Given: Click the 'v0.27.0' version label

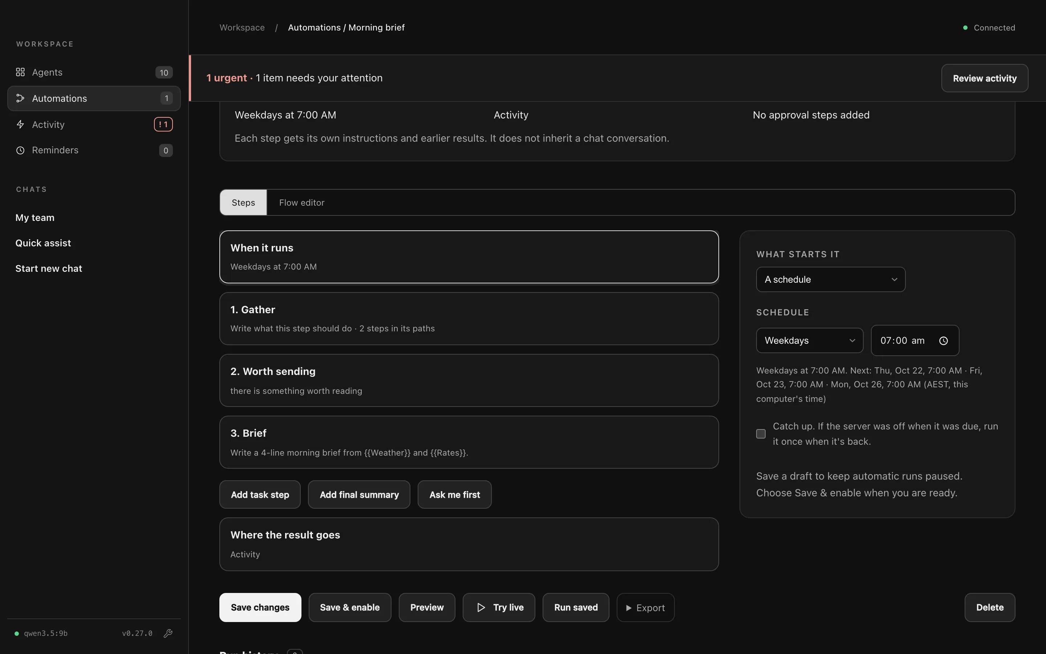Looking at the screenshot, I should tap(137, 633).
